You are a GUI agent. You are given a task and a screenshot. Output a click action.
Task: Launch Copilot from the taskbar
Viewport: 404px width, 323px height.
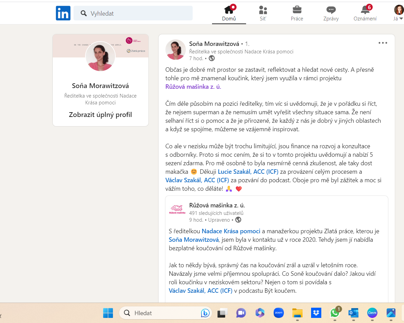[x=260, y=313]
